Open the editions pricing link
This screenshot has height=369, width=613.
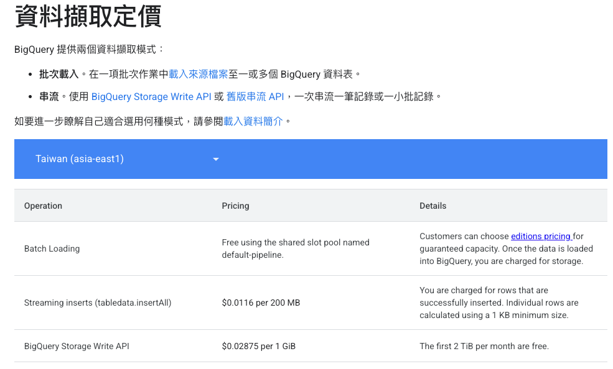coord(541,237)
